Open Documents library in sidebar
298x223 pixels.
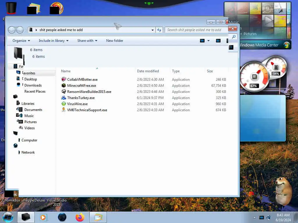coord(33,109)
